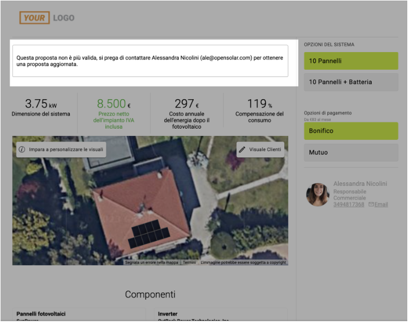
Task: Click the Pannelli fotovoltaici card title
Action: (x=41, y=314)
